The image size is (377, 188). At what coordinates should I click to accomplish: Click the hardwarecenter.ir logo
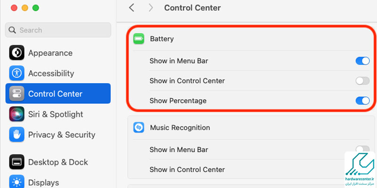[x=360, y=169]
